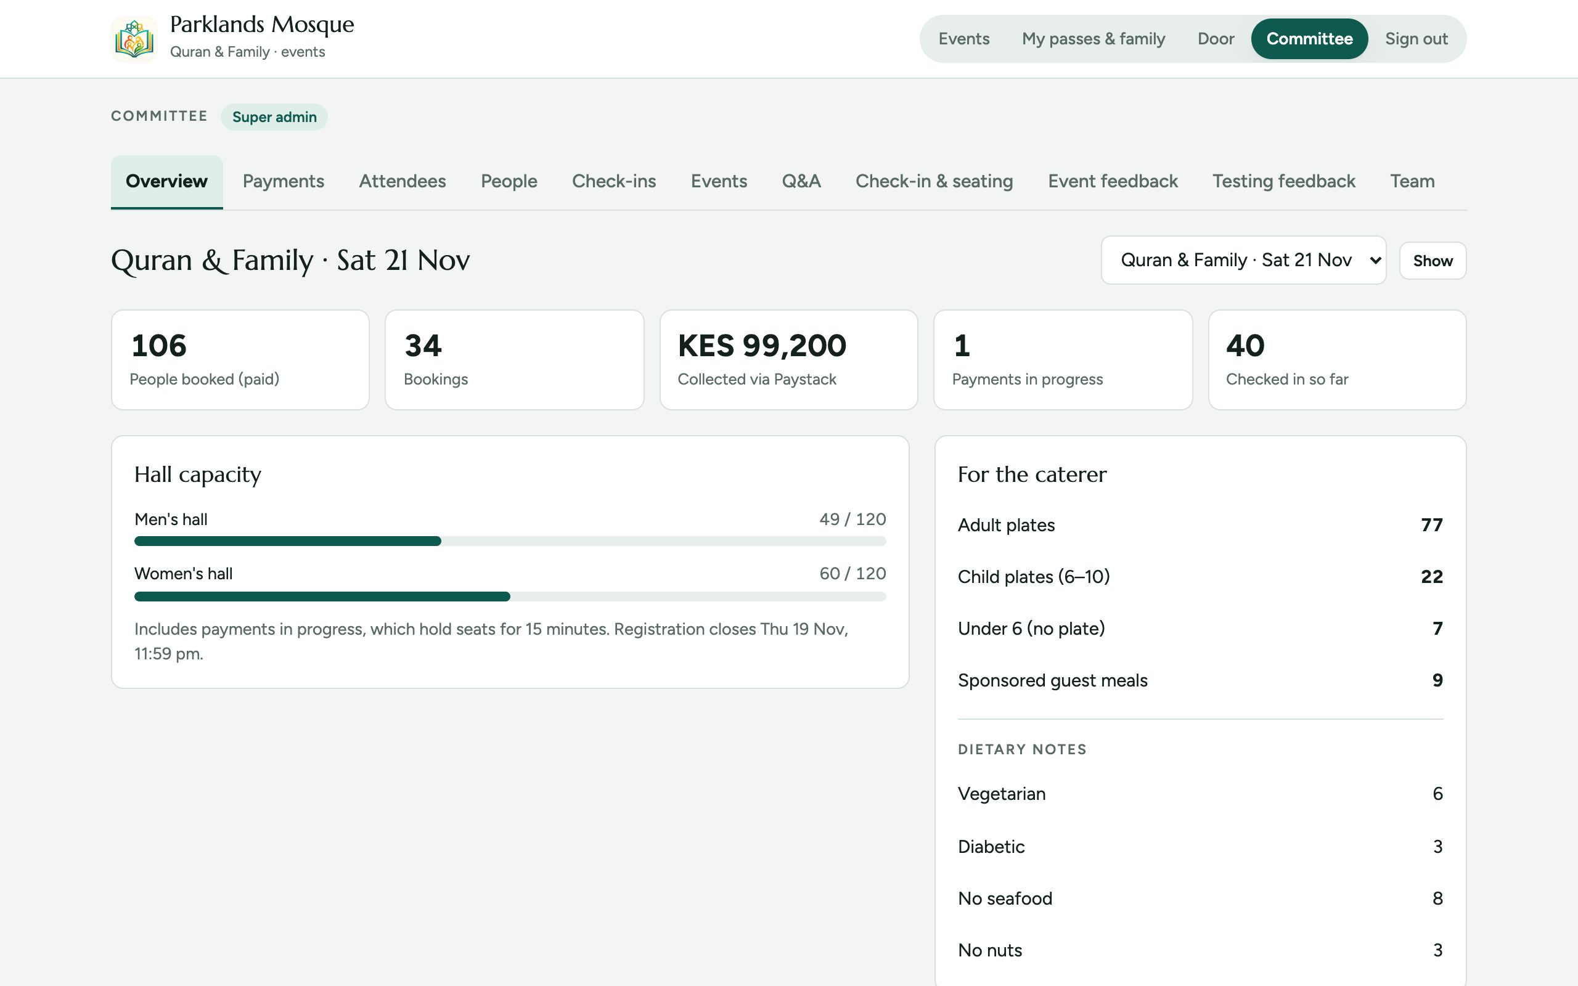Switch to Check-in & seating tab
This screenshot has height=986, width=1578.
[934, 181]
